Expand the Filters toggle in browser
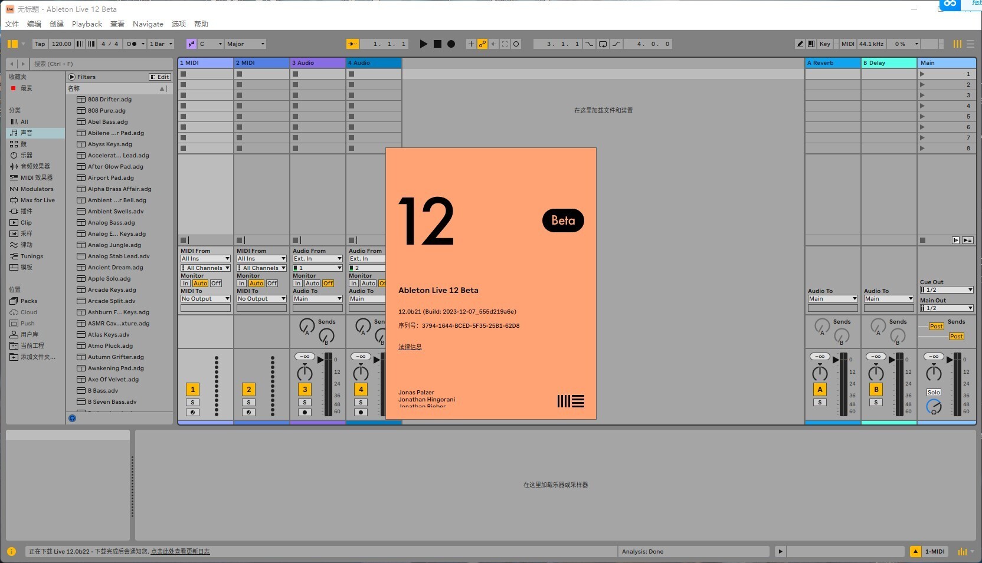The height and width of the screenshot is (563, 982). 71,77
